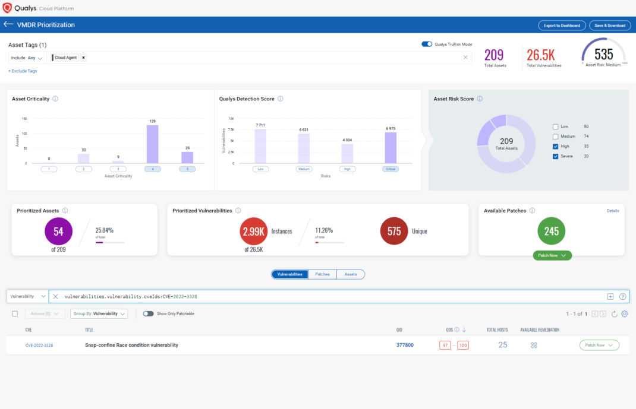636x409 pixels.
Task: Refresh the vulnerability results list
Action: pos(614,313)
